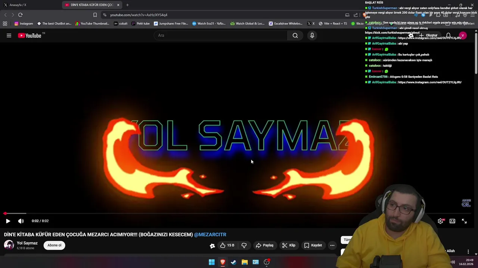Share the video via Paylaş
Screen dimensions: 478x268
tap(264, 245)
